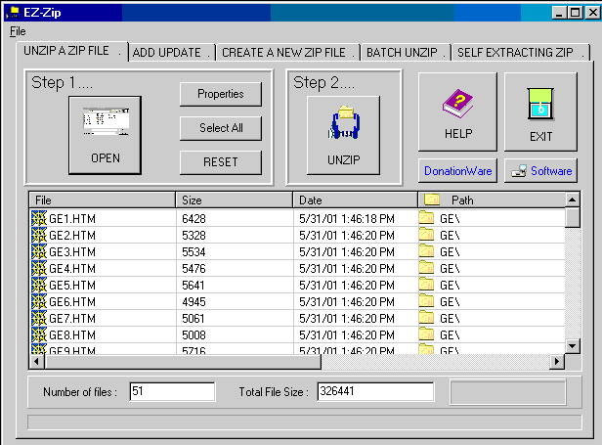Sort list by Size column header
The width and height of the screenshot is (602, 445).
(235, 200)
